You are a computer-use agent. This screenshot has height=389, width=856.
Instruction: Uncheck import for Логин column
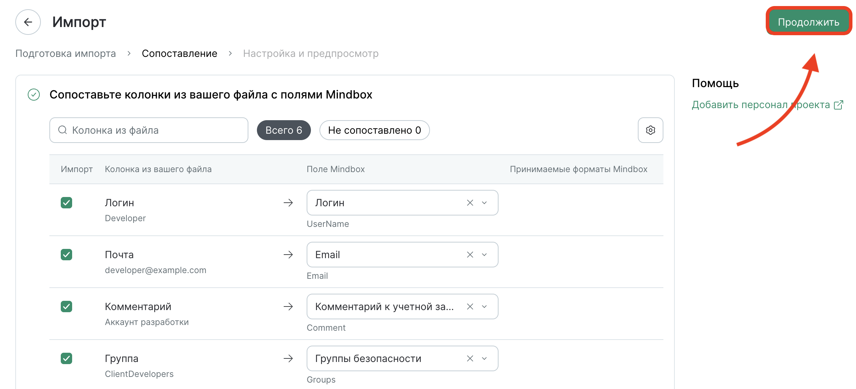click(x=66, y=203)
